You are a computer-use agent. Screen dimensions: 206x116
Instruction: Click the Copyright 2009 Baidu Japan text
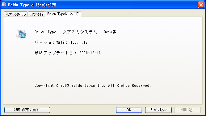point(93,86)
